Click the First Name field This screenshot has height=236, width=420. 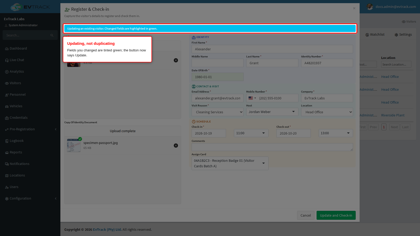272,49
